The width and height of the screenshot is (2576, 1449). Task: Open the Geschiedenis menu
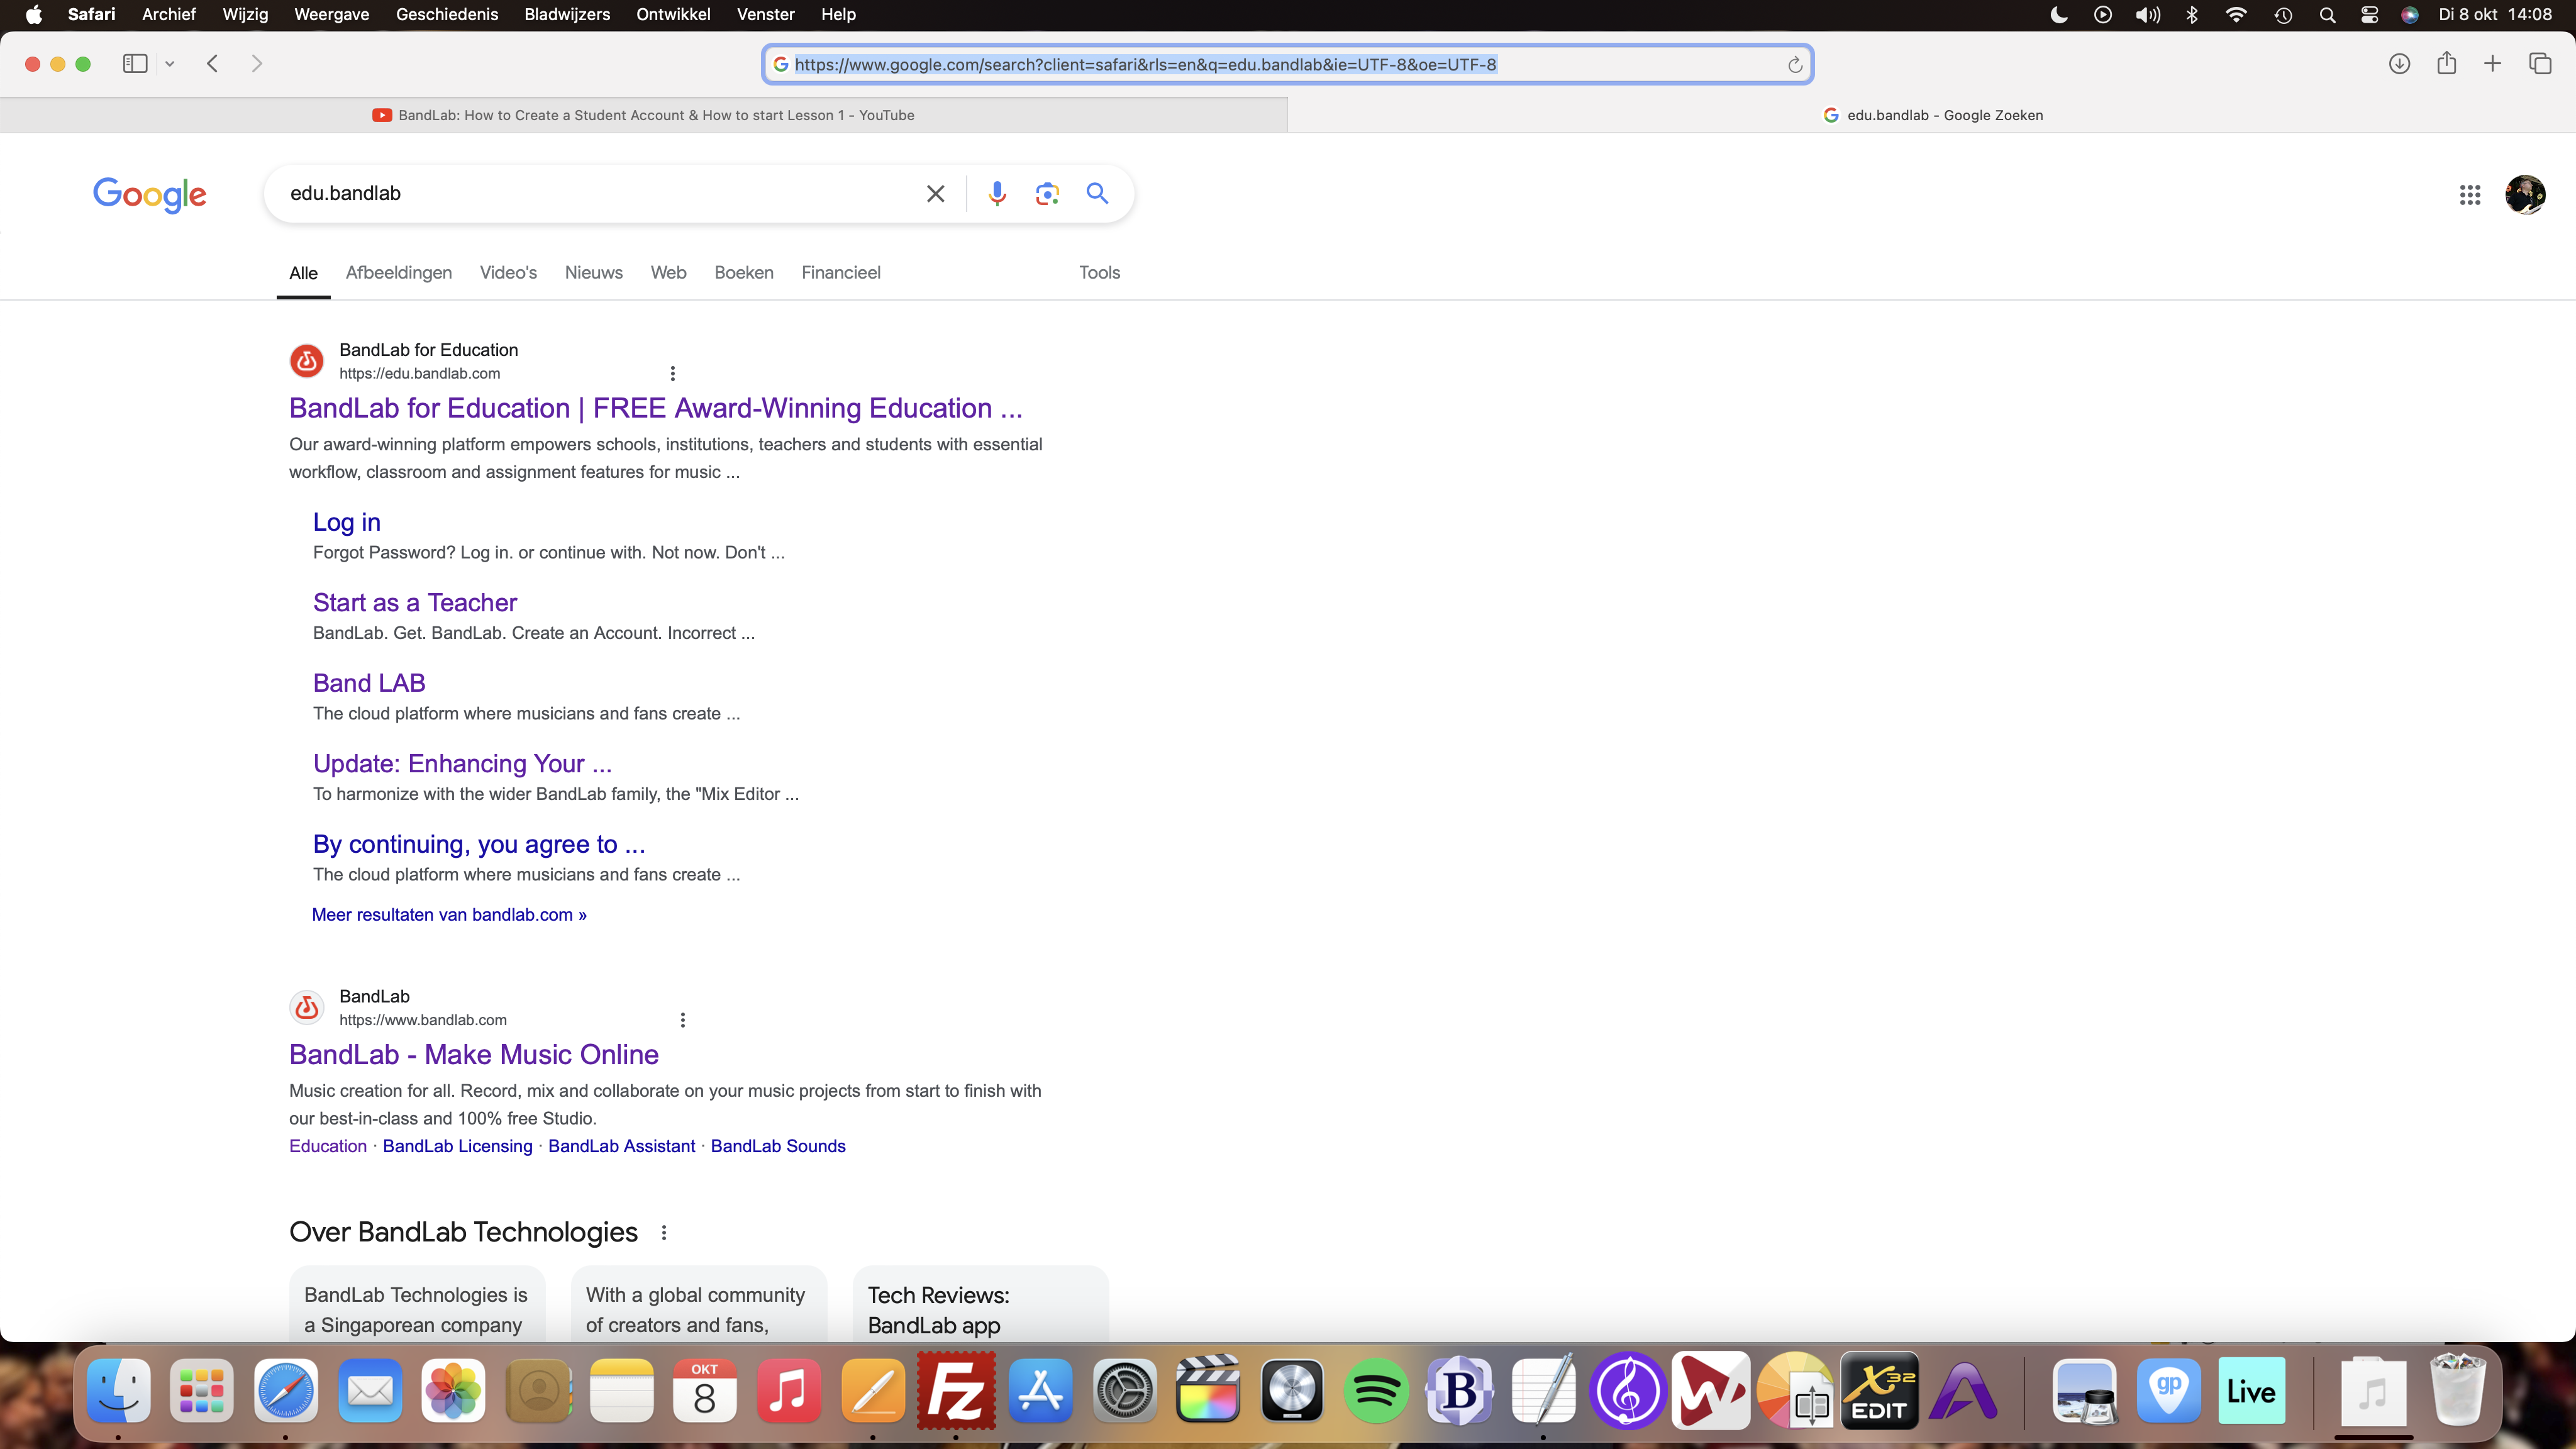(446, 14)
